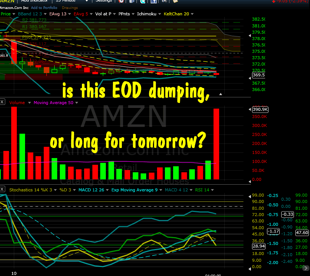The width and height of the screenshot is (310, 276).
Task: Click the axis triangle marker beside volume 0.00
Action: coord(250,181)
